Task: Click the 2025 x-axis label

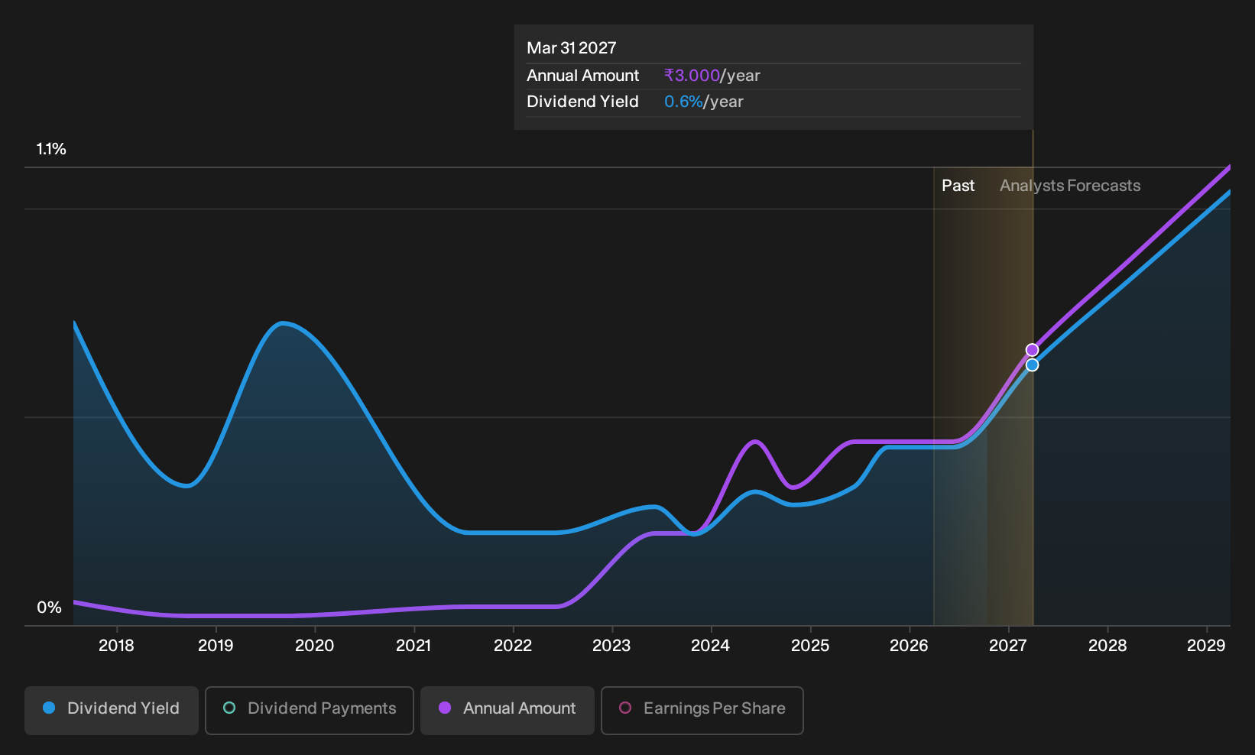Action: click(810, 646)
